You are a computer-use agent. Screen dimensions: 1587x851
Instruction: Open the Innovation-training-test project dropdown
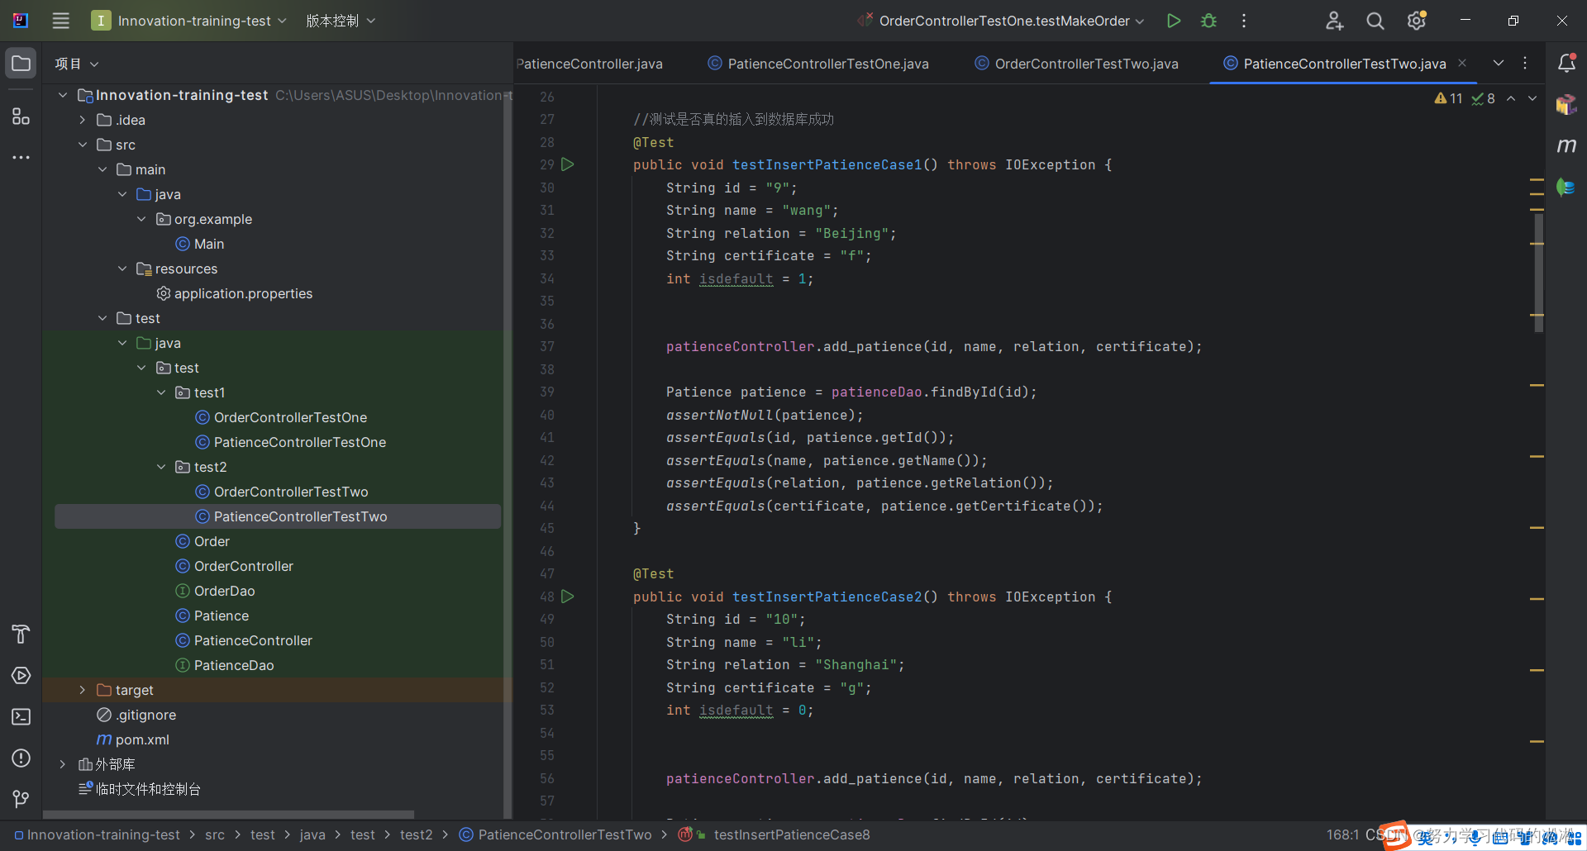point(189,21)
